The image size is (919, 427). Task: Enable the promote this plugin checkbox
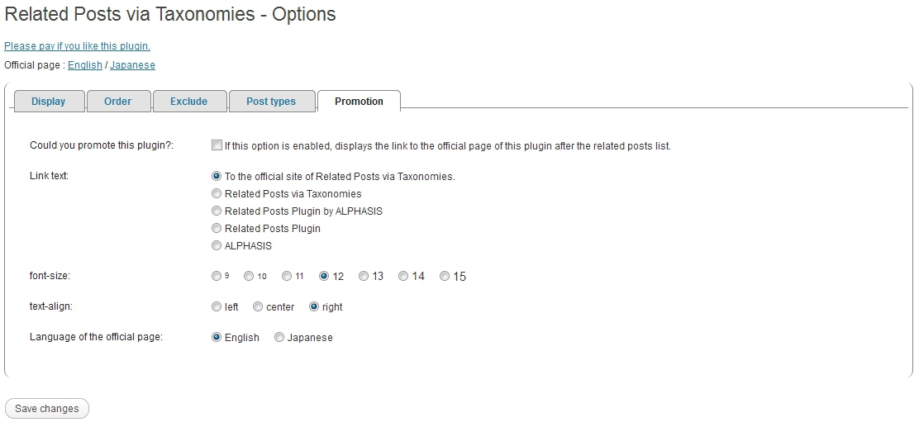click(x=217, y=145)
